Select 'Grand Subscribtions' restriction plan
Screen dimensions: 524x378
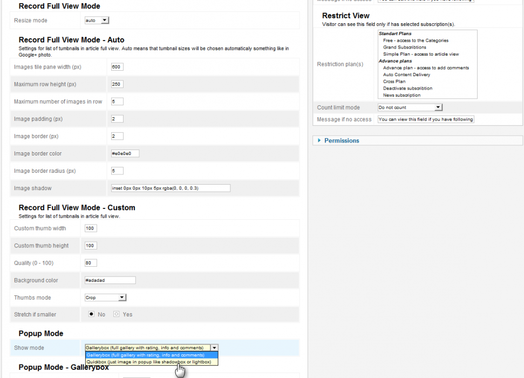coord(404,48)
